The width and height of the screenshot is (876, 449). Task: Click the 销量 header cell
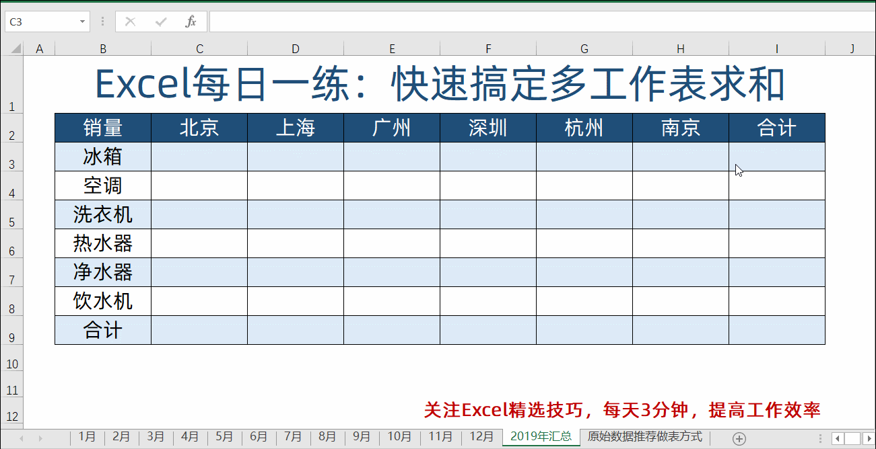pyautogui.click(x=103, y=128)
